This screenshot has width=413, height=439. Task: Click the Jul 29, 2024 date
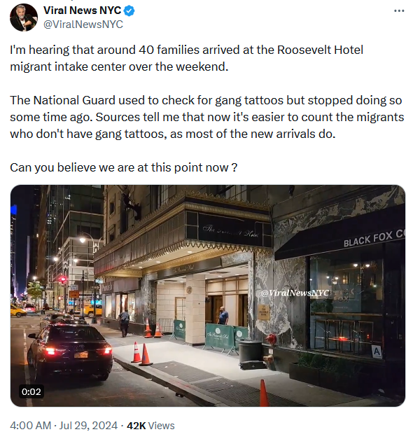[88, 426]
